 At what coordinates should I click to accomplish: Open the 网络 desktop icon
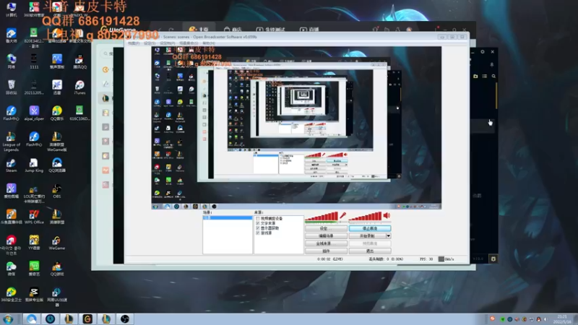11,62
